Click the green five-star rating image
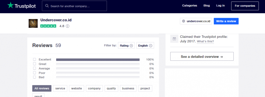Screen dimensions: 265x97 [48, 26]
